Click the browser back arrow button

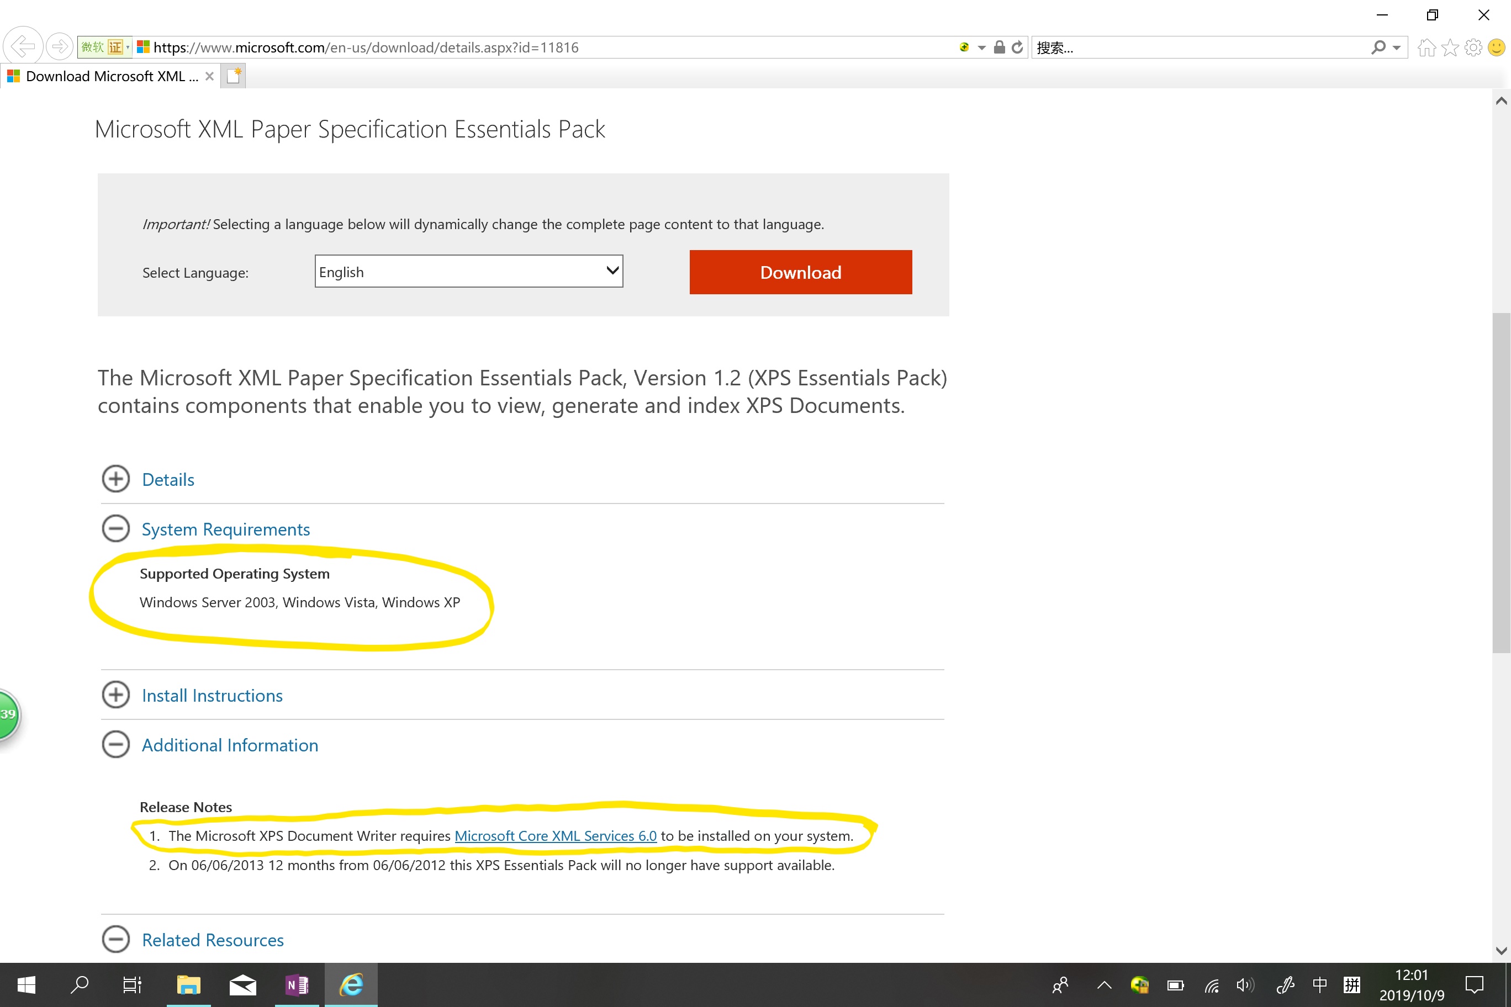[23, 47]
